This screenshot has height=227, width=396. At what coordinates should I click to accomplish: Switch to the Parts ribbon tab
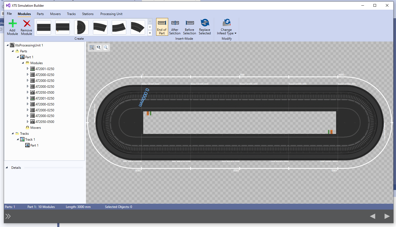[x=40, y=14]
